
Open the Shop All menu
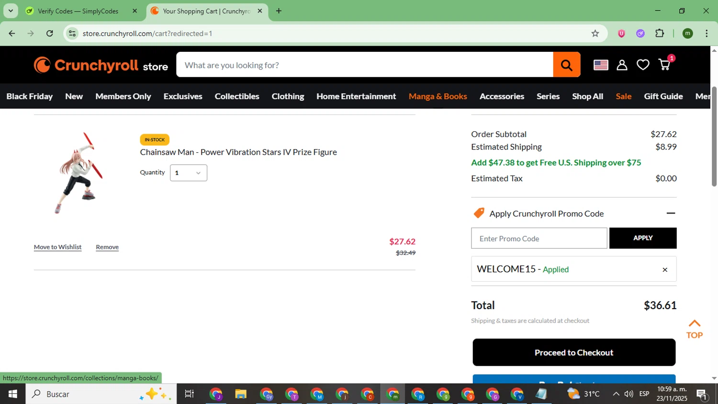point(587,96)
